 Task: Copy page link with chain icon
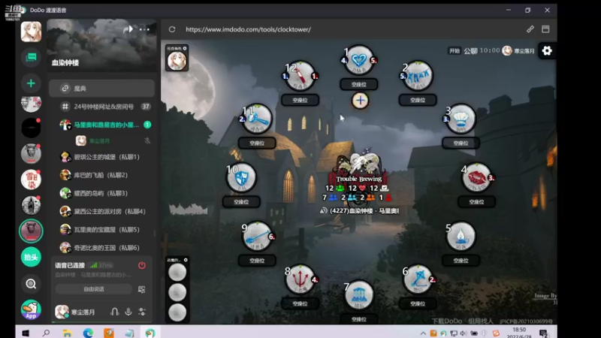tap(530, 29)
